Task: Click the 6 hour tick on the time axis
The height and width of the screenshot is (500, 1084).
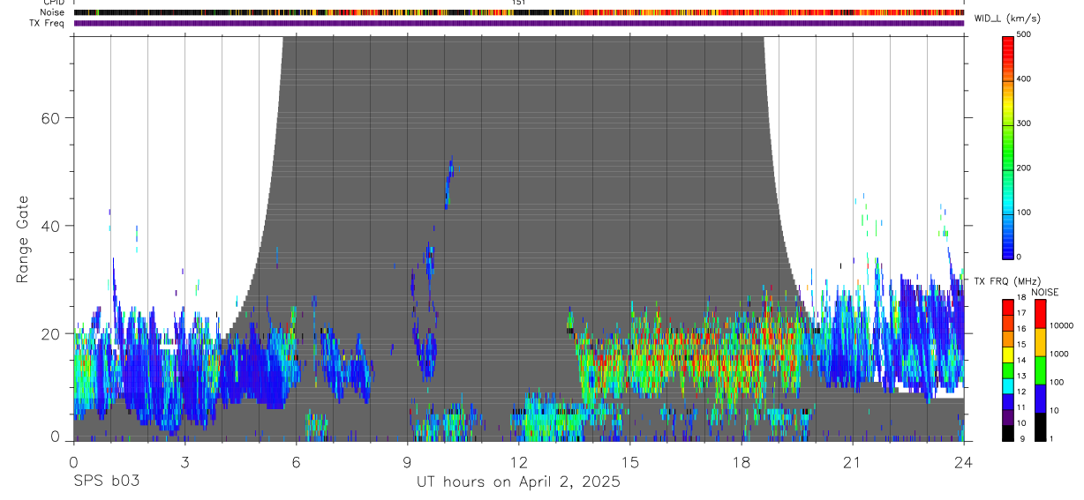Action: point(296,460)
